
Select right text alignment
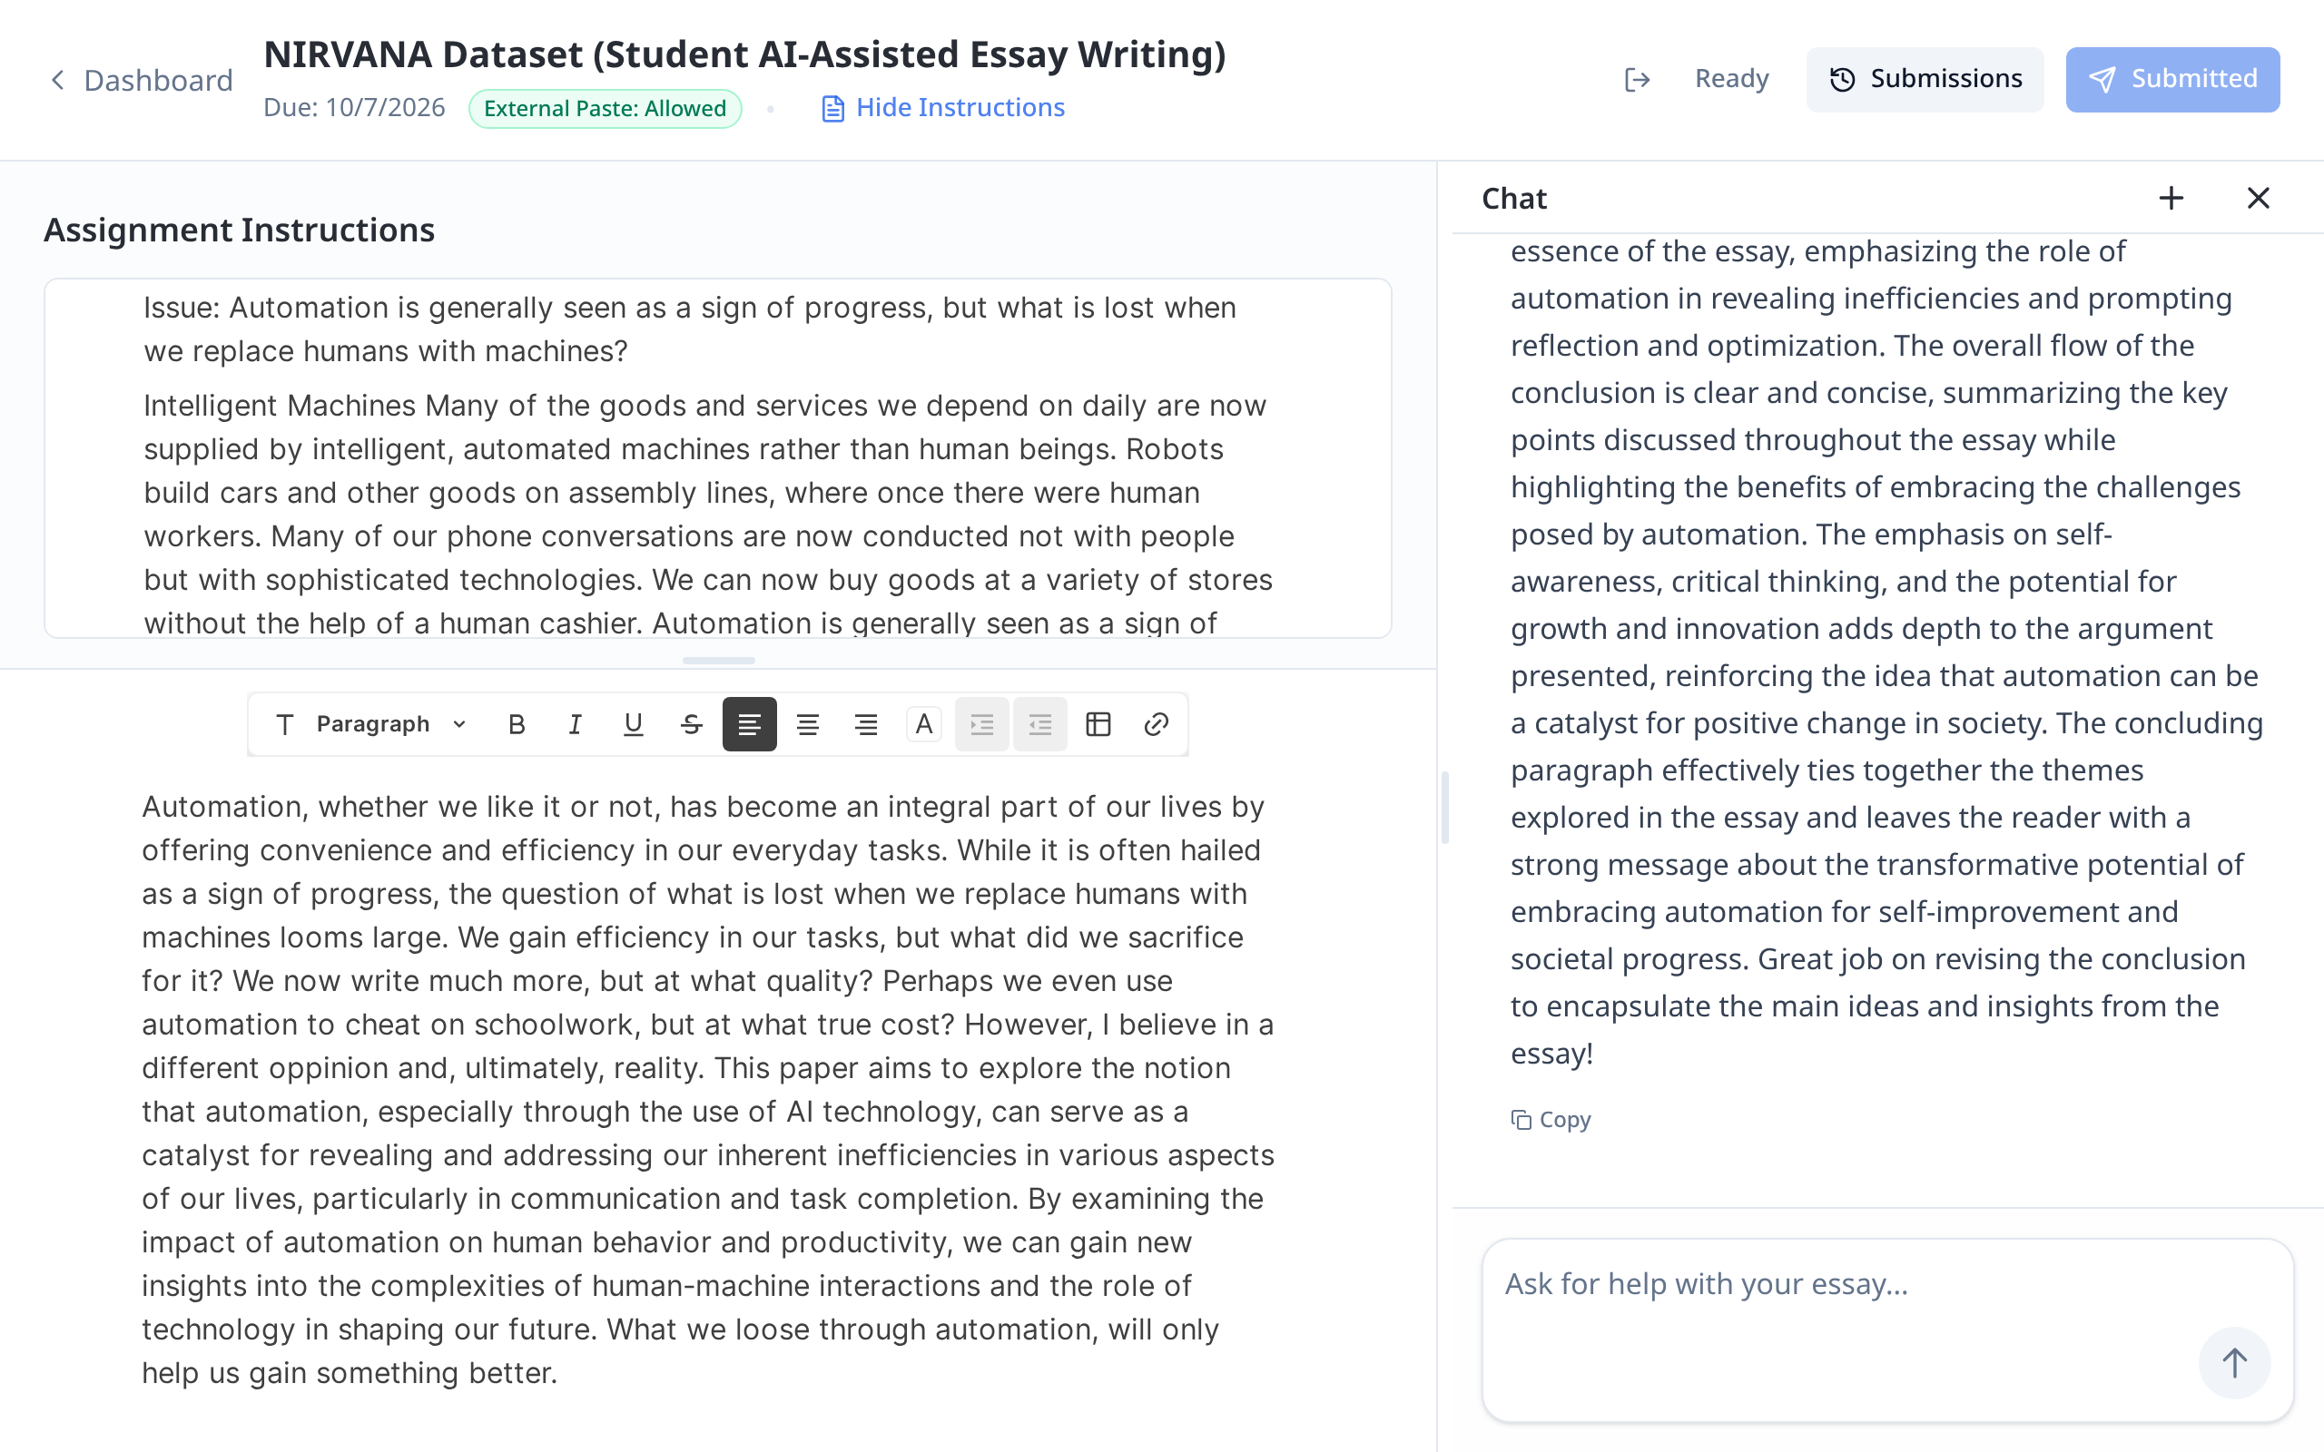point(866,724)
